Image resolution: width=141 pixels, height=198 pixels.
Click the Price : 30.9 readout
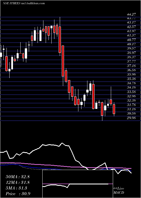[x=18, y=194]
